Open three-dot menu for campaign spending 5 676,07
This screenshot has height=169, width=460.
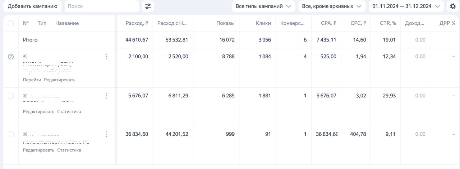[x=106, y=96]
